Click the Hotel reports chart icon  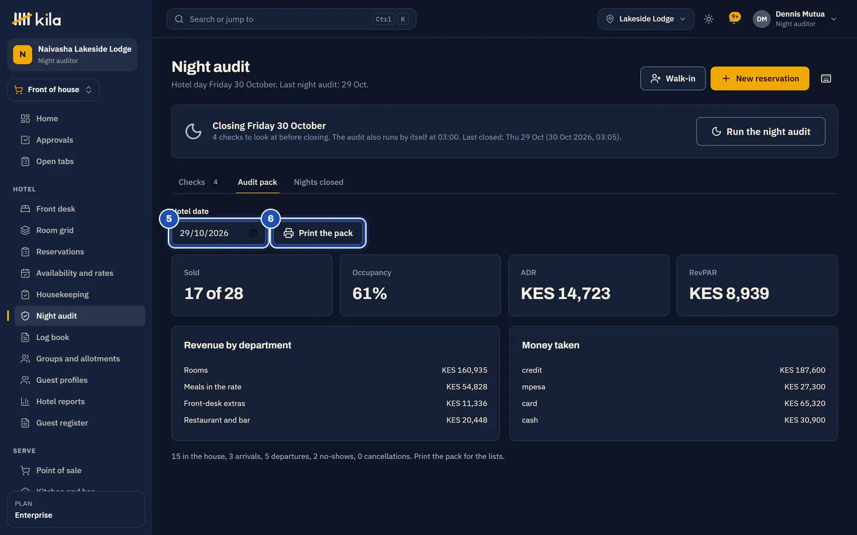pyautogui.click(x=25, y=402)
